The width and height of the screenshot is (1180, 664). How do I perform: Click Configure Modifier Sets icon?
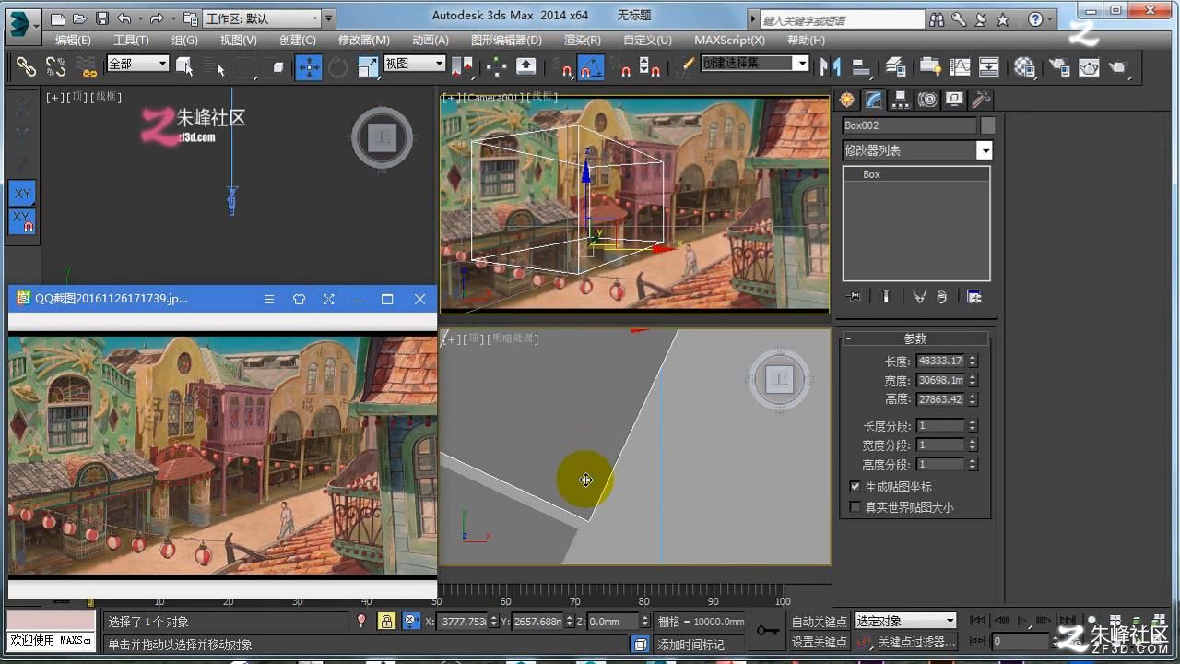point(974,296)
